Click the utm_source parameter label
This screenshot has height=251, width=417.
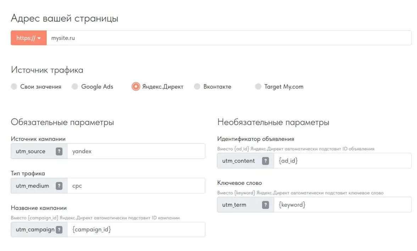30,151
